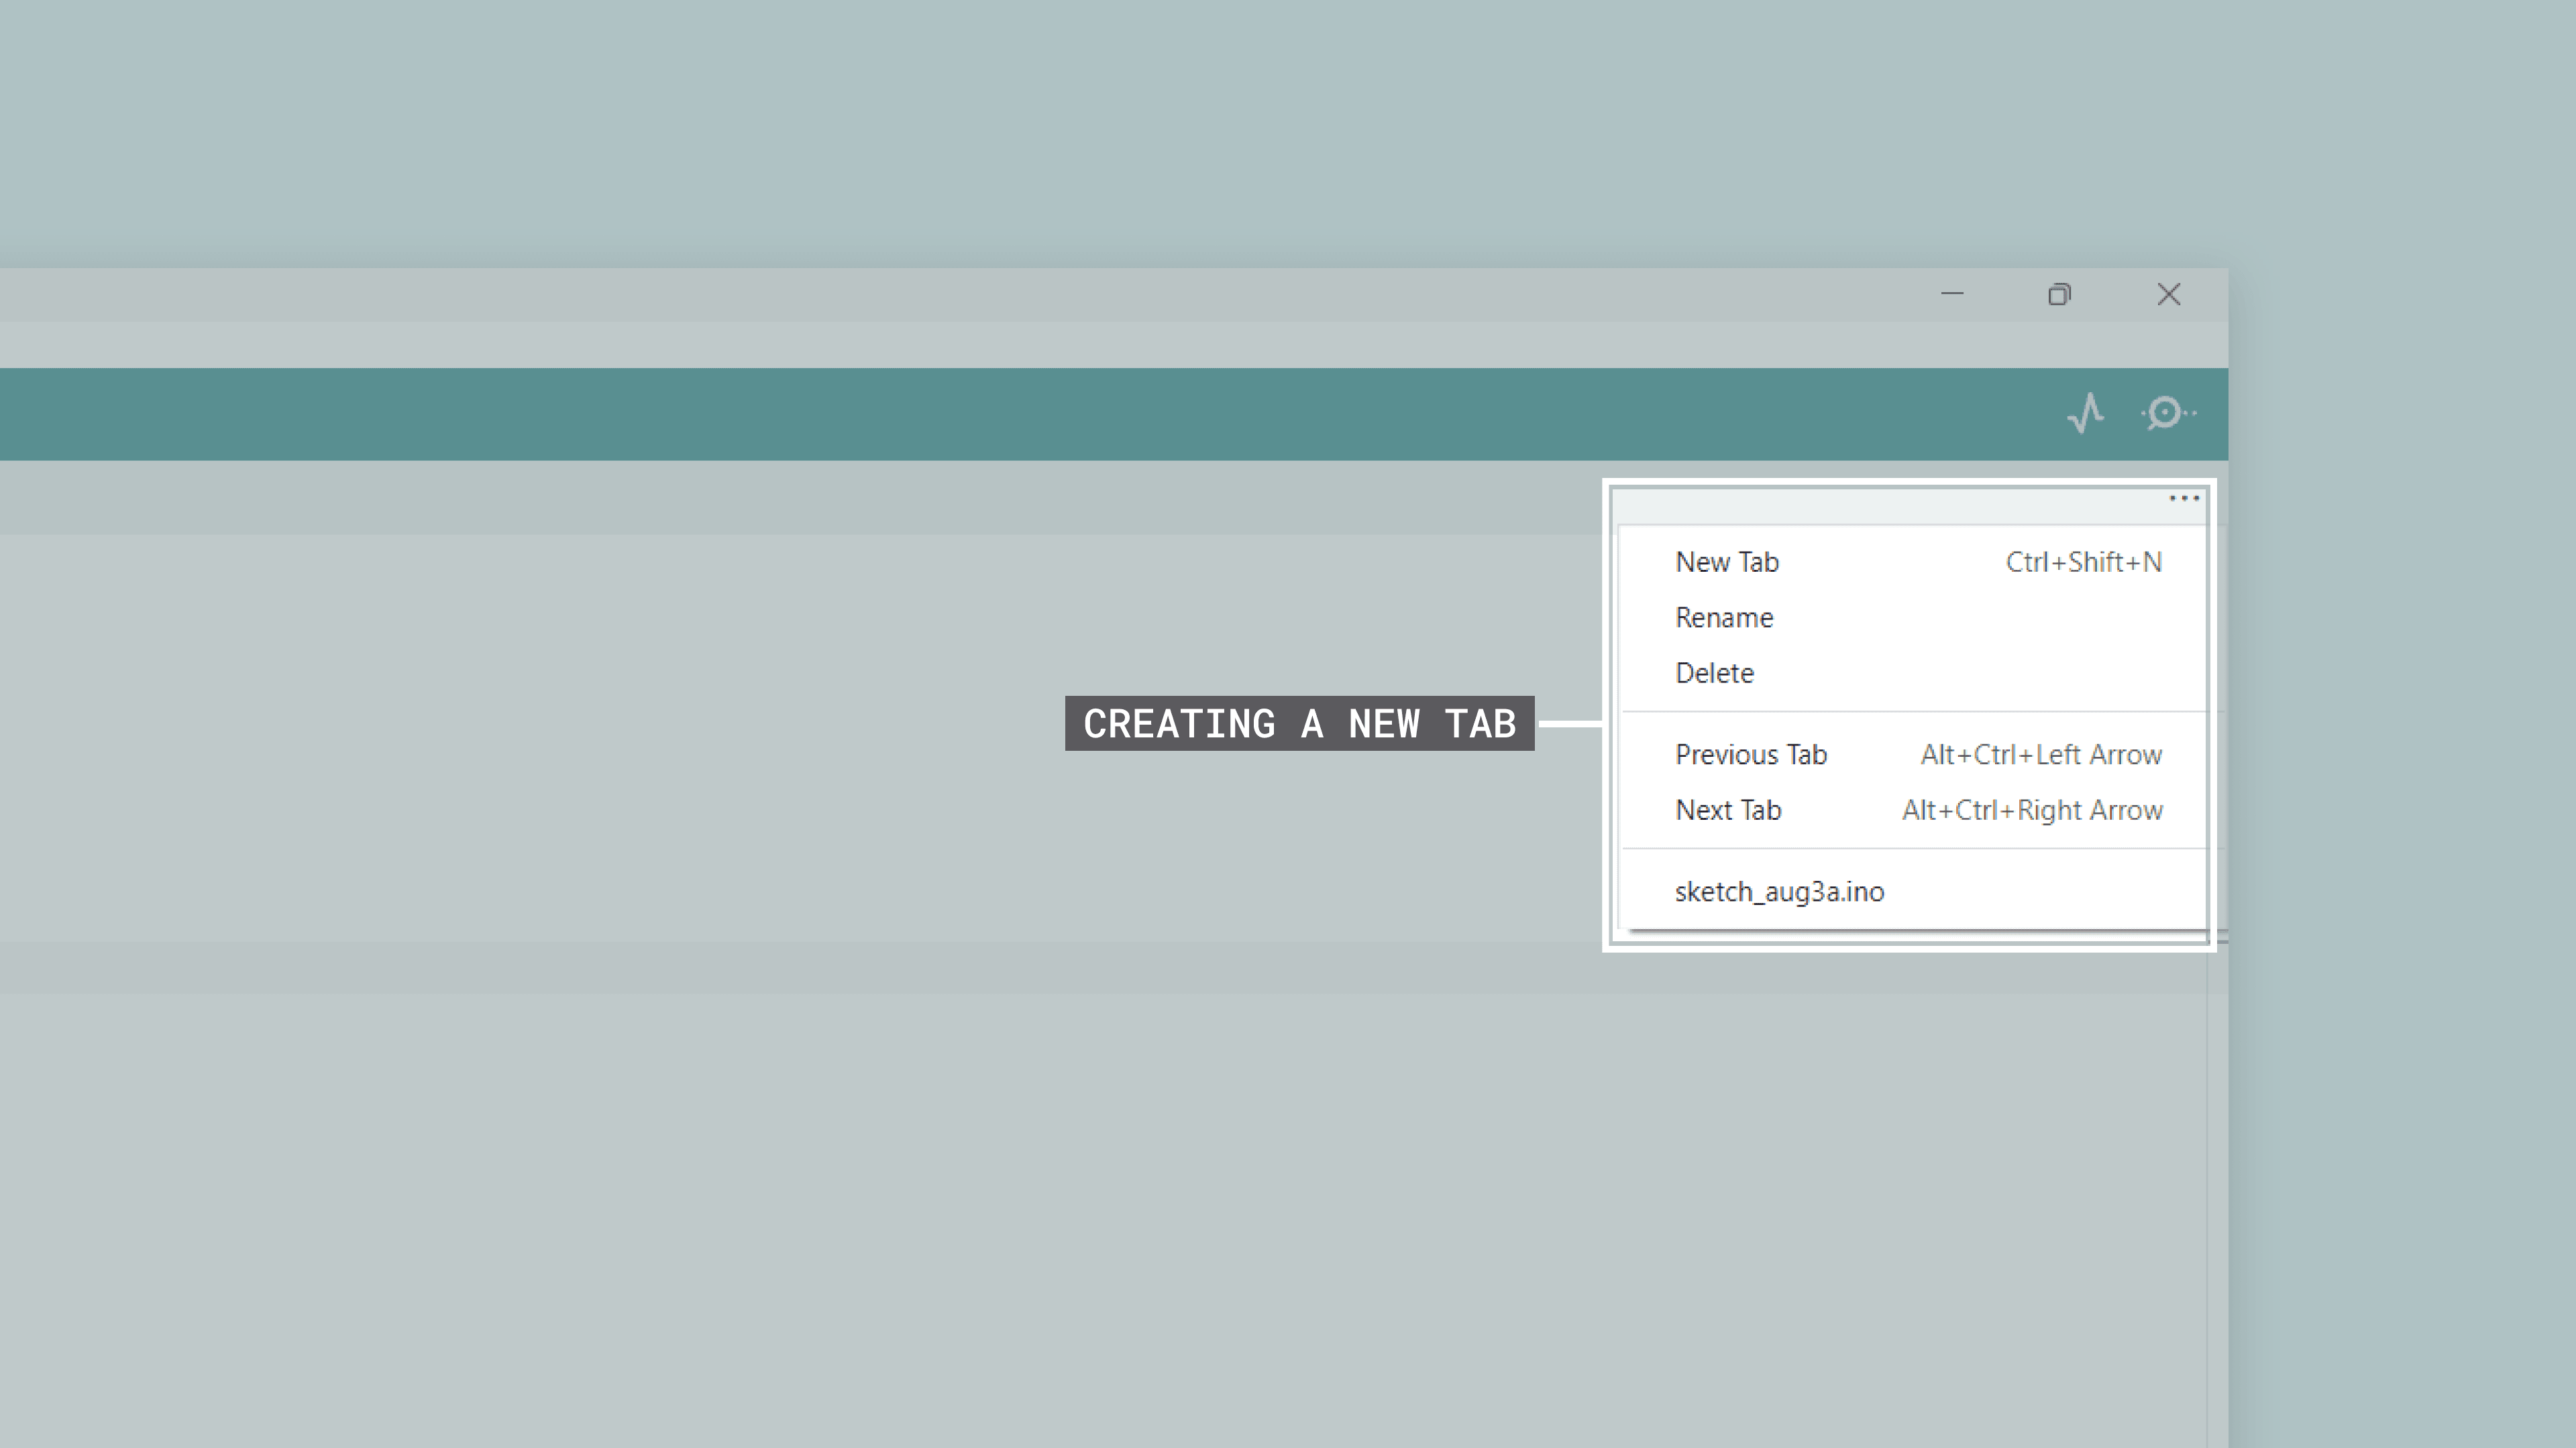The image size is (2576, 1448).
Task: Select the Rename menu entry
Action: (1724, 617)
